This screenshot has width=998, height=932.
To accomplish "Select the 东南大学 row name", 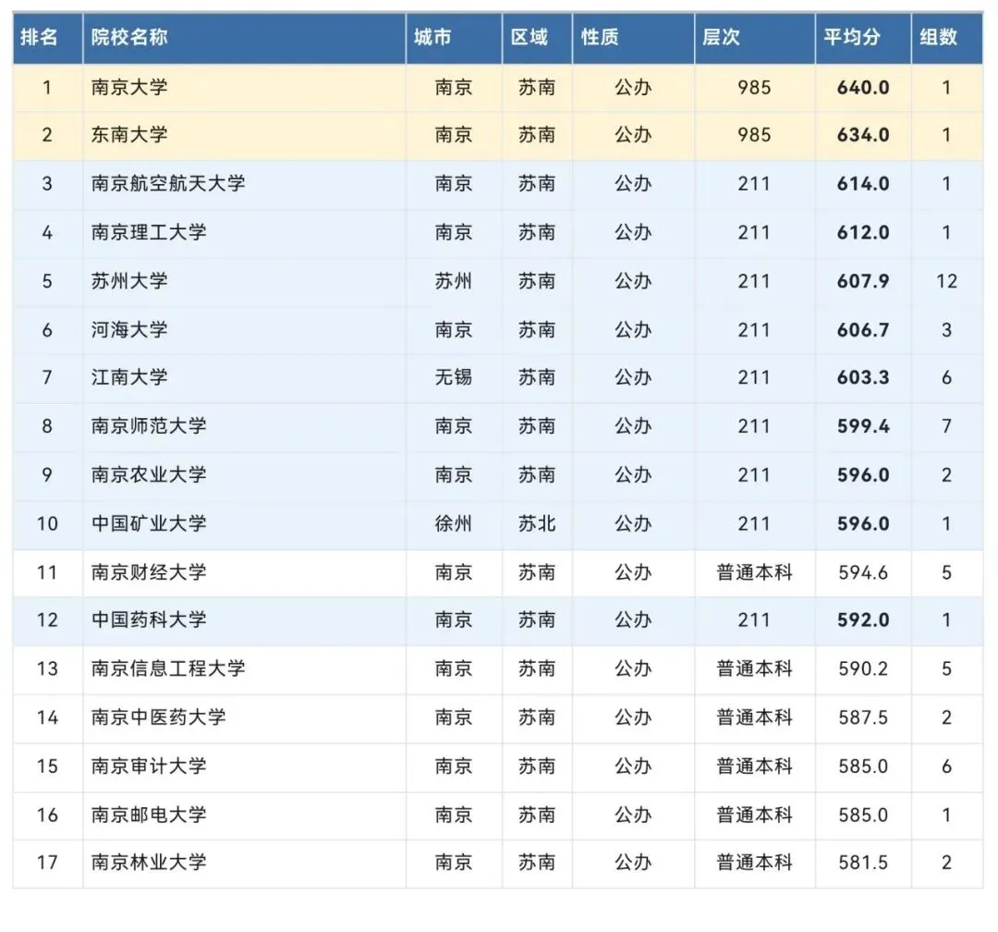I will pyautogui.click(x=129, y=135).
